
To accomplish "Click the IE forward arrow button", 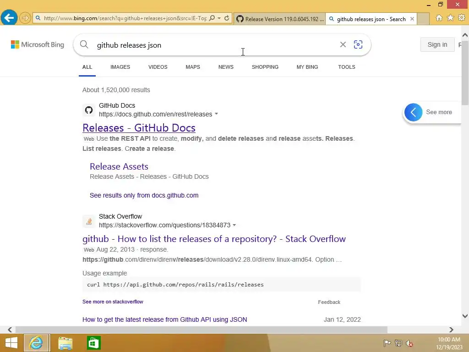I will tap(25, 18).
